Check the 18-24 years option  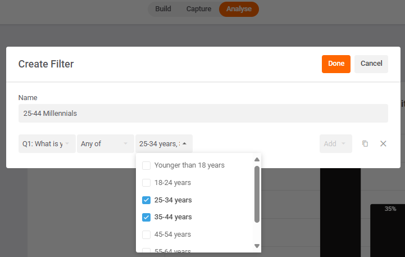click(147, 183)
